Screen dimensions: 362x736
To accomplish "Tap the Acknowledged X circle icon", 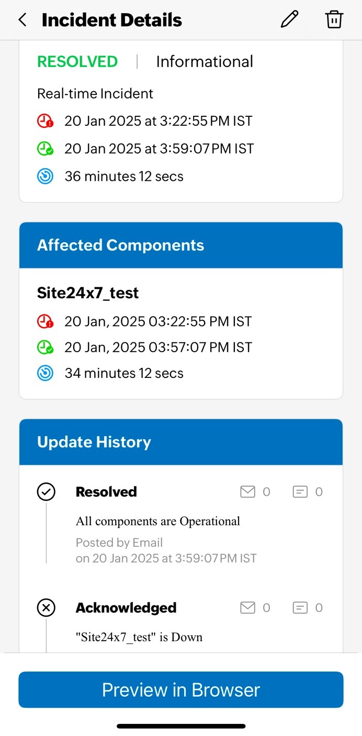I will [46, 608].
